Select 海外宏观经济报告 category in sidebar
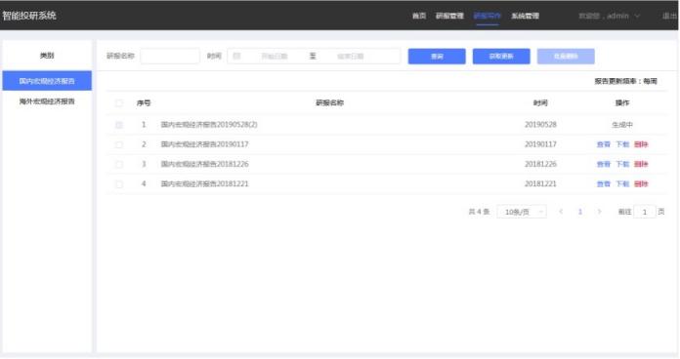 point(47,101)
